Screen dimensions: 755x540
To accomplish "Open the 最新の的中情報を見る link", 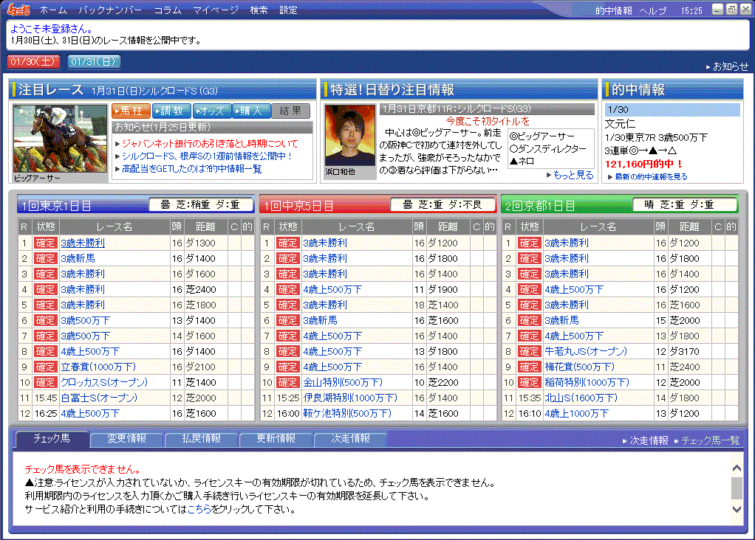I will 647,177.
